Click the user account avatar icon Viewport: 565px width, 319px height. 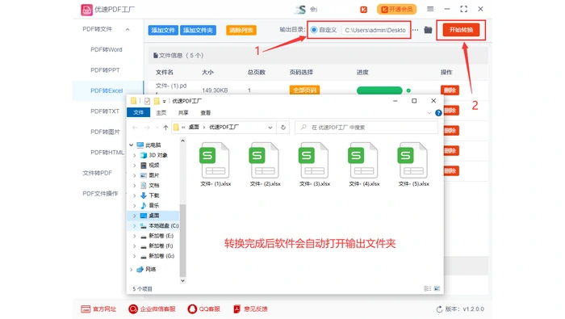[x=299, y=10]
